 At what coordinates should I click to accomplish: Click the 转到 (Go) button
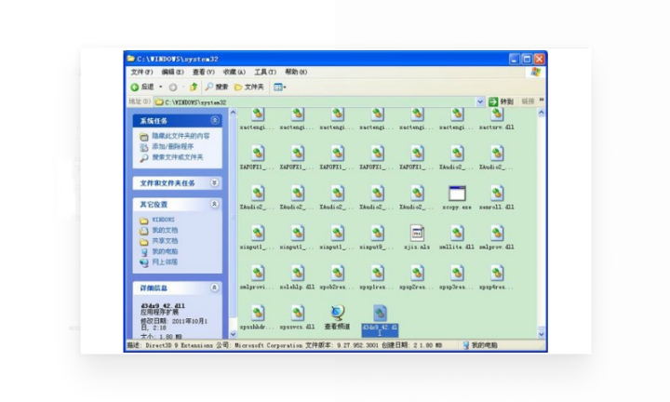(x=502, y=100)
